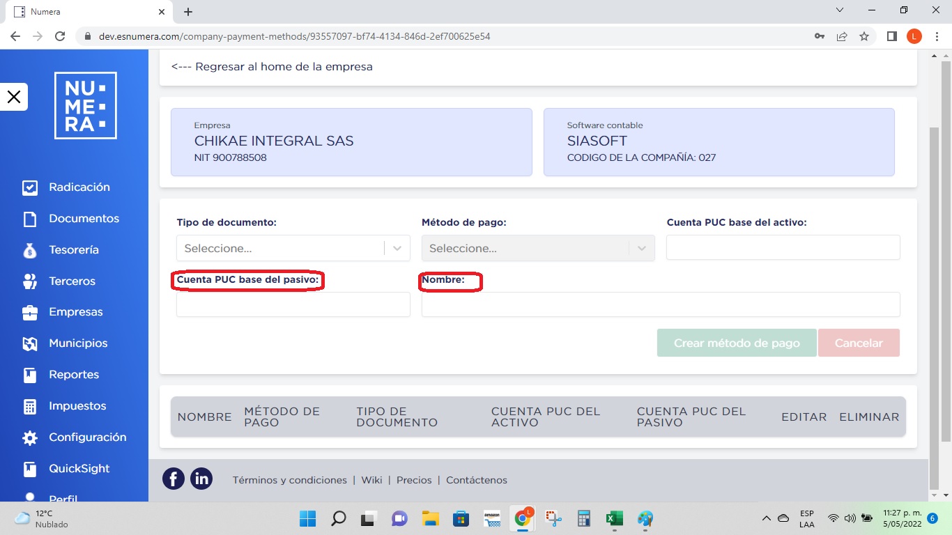Open the Radicación section icon
This screenshot has width=952, height=535.
pos(30,187)
